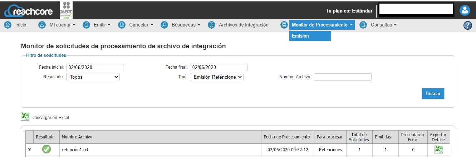This screenshot has height=157, width=476.
Task: Open the Emitir menu
Action: tap(102, 25)
